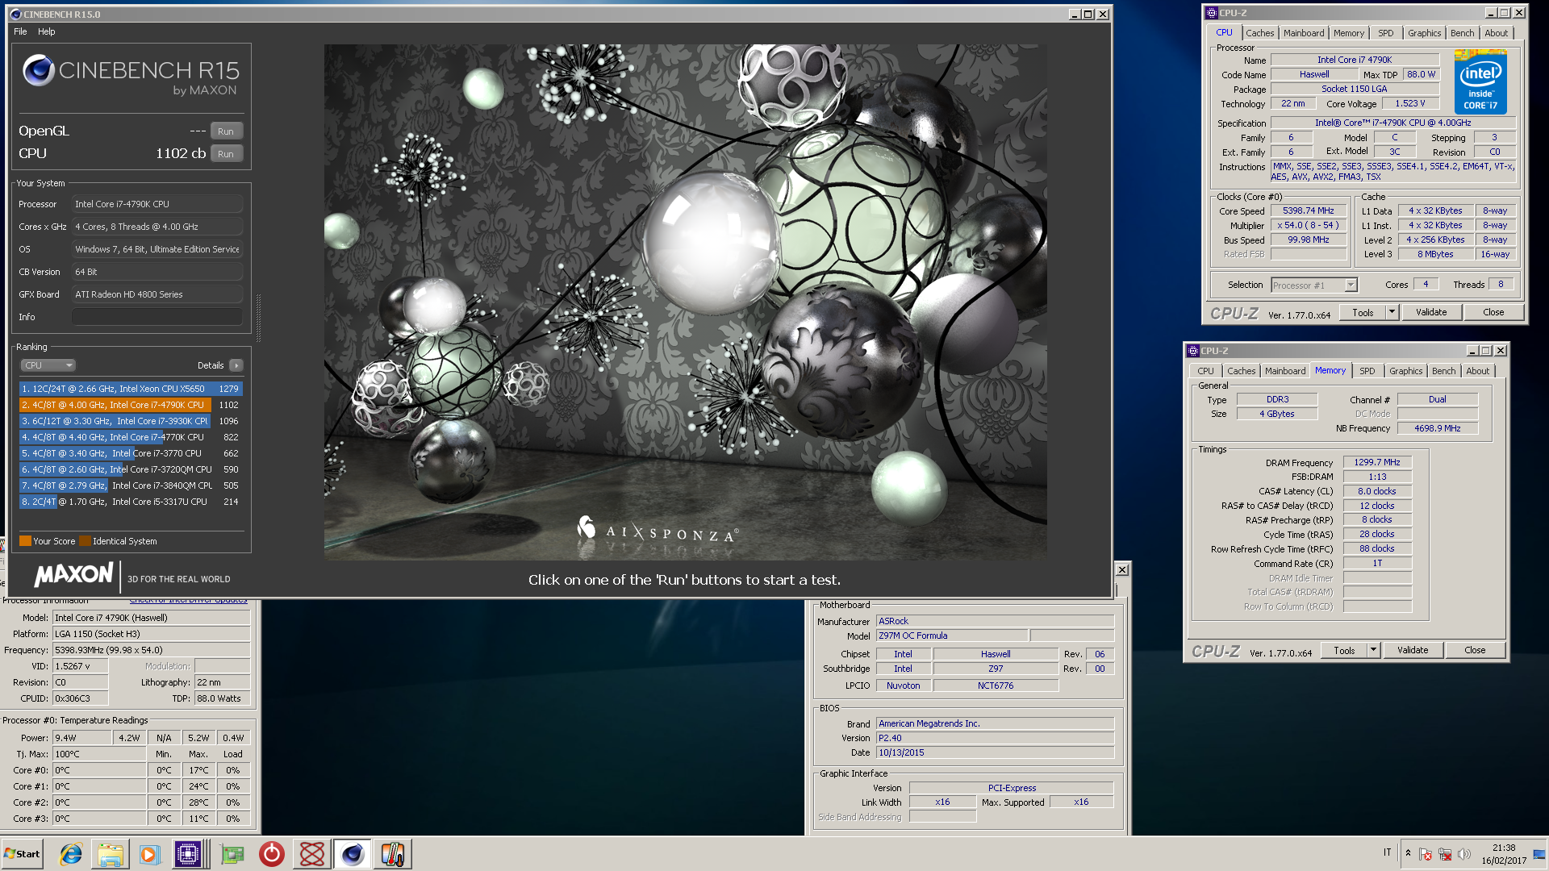Open About tab in Memory CPU-Z window
This screenshot has height=871, width=1549.
point(1477,371)
